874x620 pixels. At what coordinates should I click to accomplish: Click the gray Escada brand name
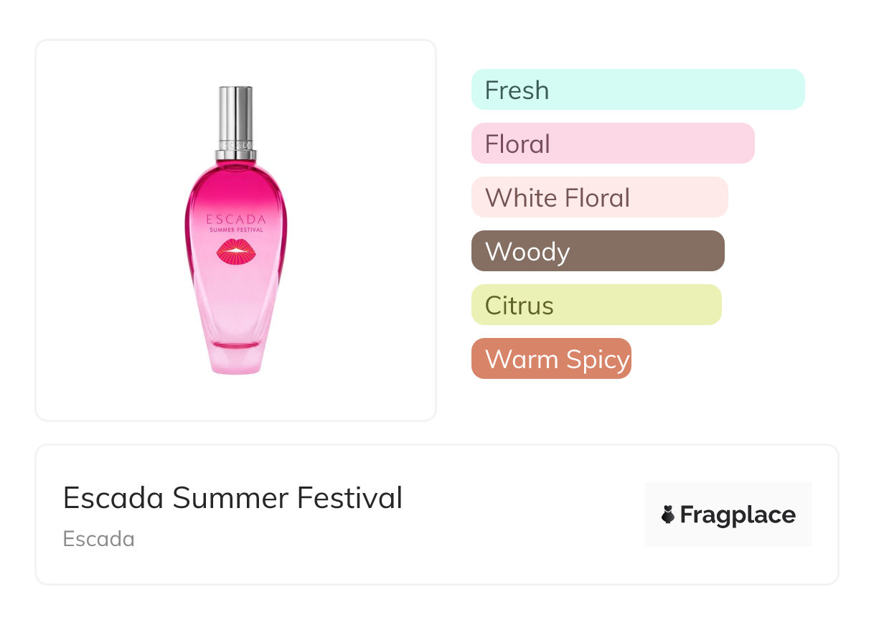coord(99,539)
